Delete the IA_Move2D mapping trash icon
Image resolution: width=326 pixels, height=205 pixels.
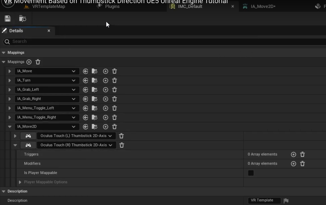tap(114, 127)
